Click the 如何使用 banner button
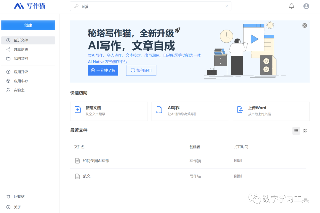Screen dimensions: 320x213 141,70
